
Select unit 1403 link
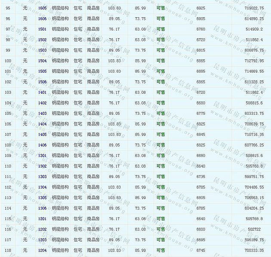point(42,113)
